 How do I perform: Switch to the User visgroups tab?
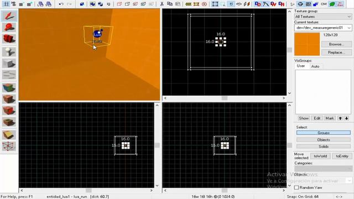[x=301, y=66]
